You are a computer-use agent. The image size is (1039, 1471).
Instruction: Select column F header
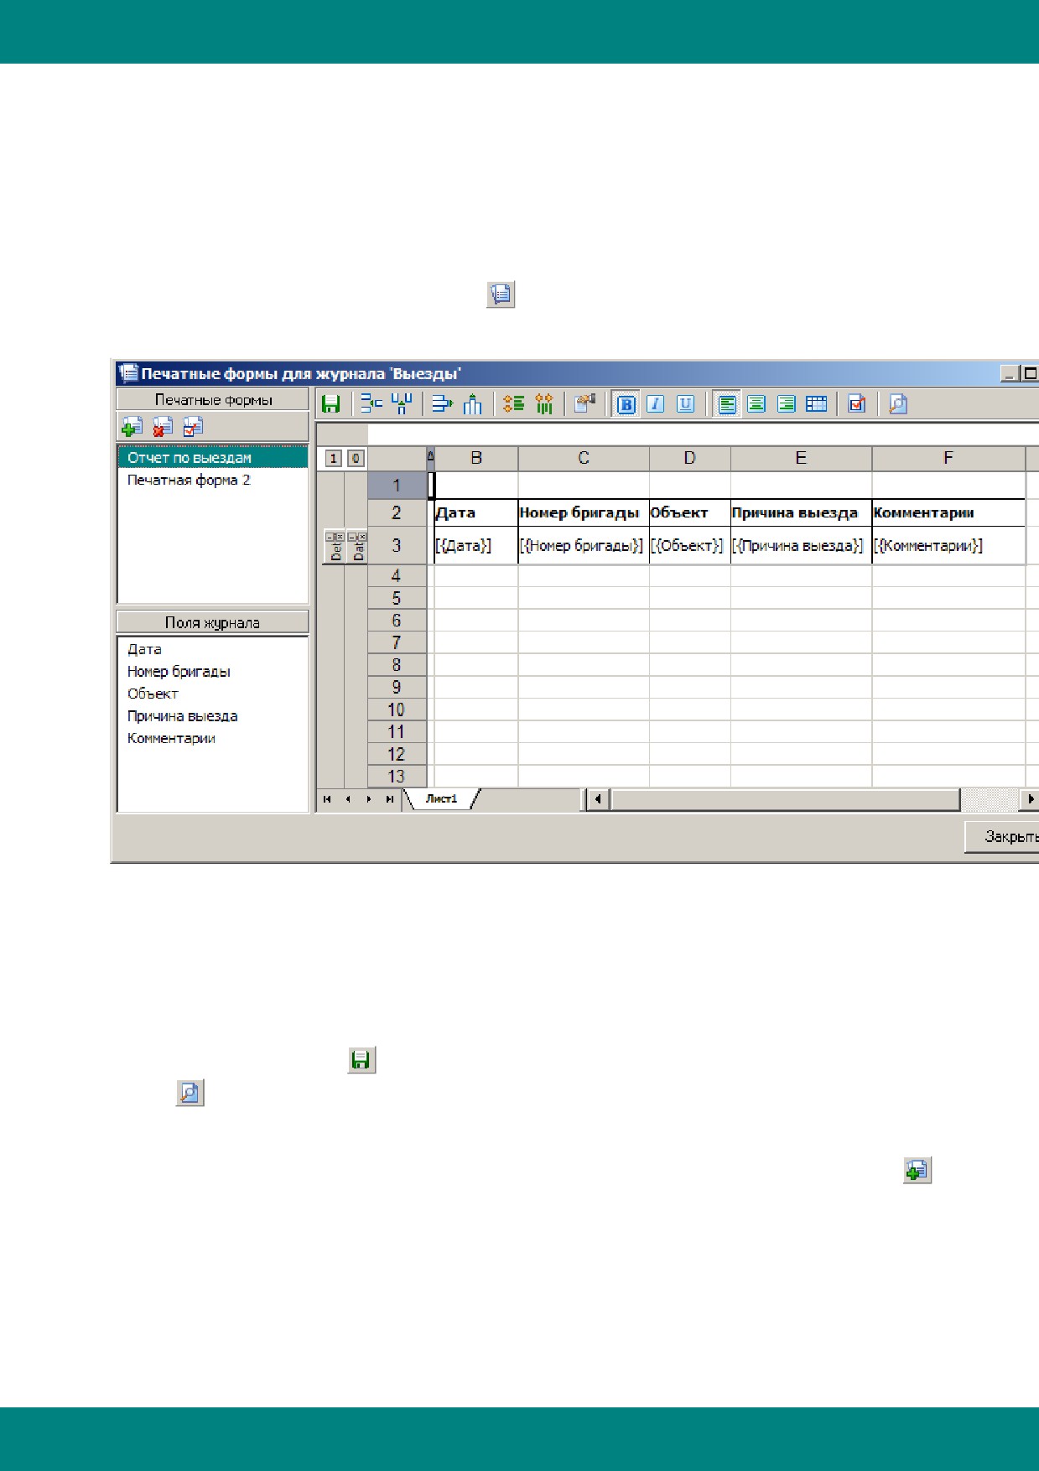click(948, 458)
